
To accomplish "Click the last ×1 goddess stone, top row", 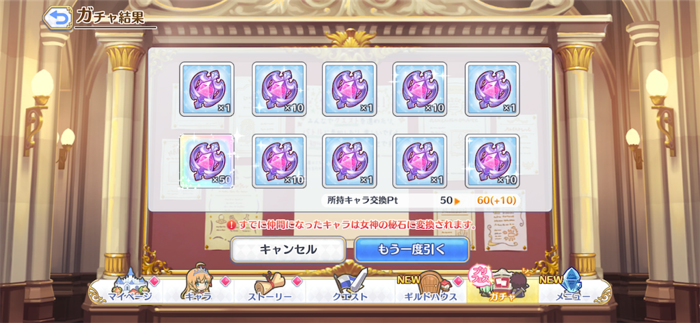I will tap(492, 89).
